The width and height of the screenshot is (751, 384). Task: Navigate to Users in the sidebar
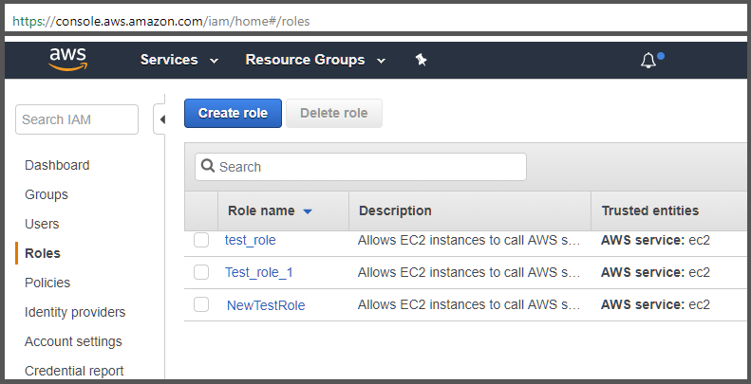(x=42, y=224)
